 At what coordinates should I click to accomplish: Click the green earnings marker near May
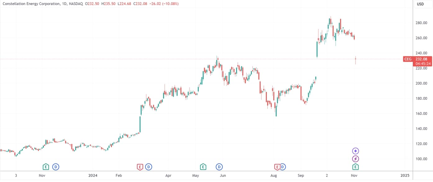pyautogui.click(x=203, y=167)
